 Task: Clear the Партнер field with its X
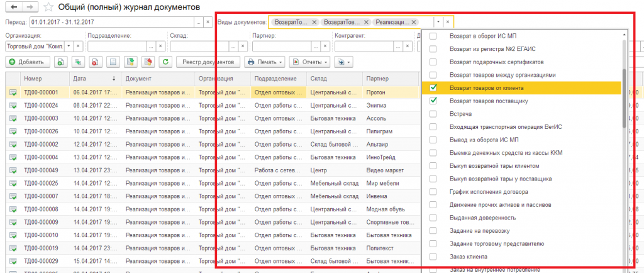tap(325, 46)
